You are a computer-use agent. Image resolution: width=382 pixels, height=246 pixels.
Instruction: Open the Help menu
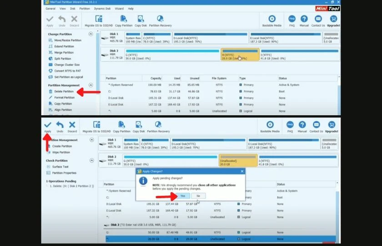click(x=131, y=9)
